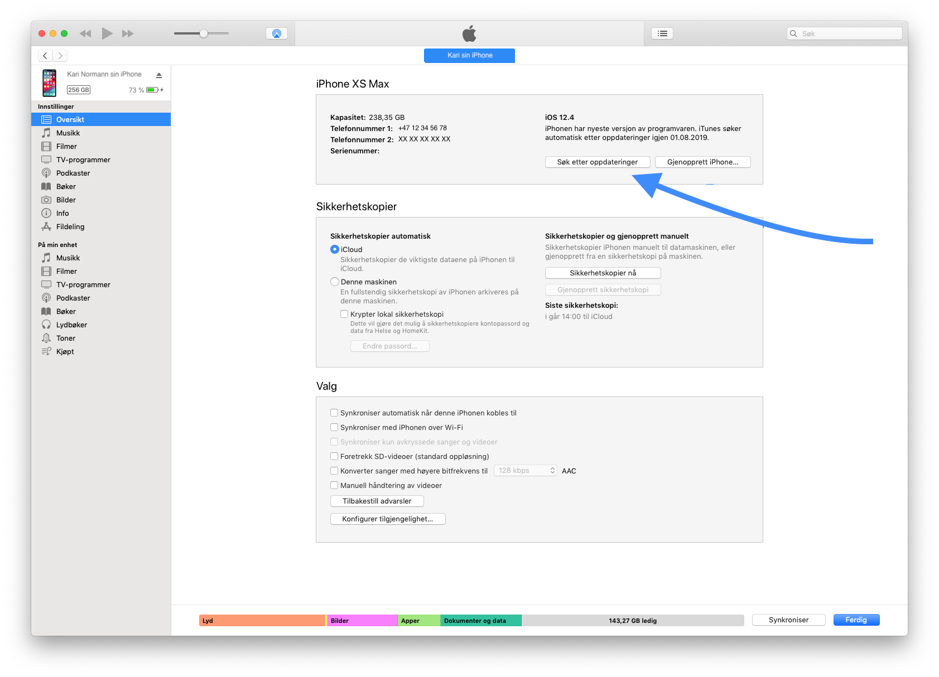This screenshot has width=939, height=677.
Task: Click the blue Ferdig button
Action: click(856, 620)
